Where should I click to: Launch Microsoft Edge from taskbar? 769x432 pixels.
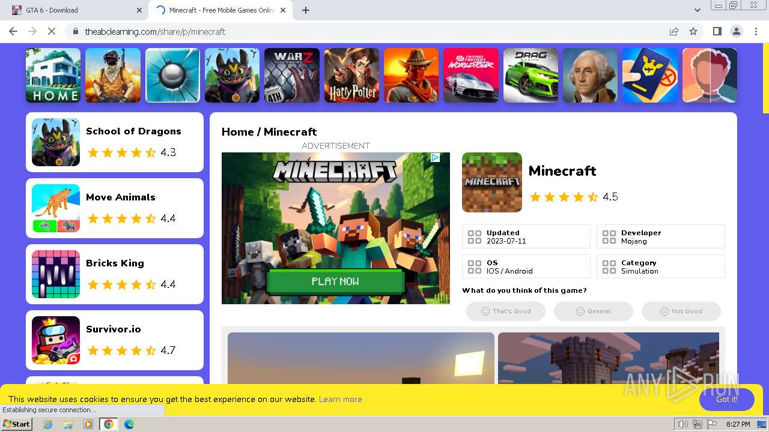(129, 424)
